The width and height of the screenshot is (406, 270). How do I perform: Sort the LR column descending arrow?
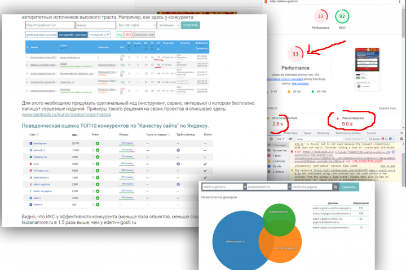click(158, 49)
